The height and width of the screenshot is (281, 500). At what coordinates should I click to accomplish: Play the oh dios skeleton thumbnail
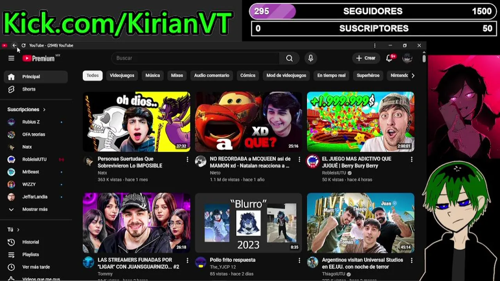(136, 122)
